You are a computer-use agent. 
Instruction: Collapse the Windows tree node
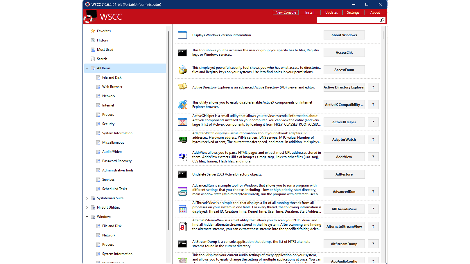tap(87, 217)
